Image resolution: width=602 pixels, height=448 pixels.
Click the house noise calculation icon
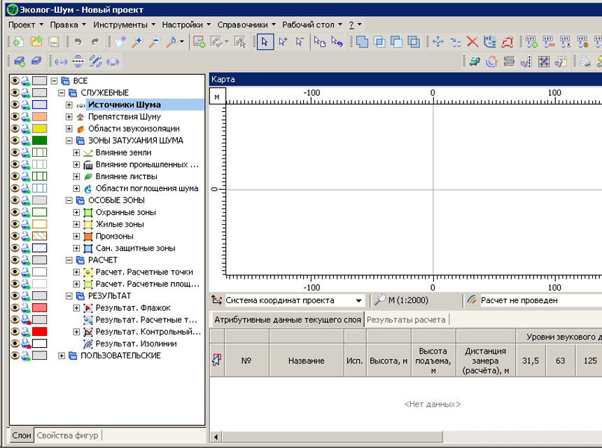tap(492, 62)
